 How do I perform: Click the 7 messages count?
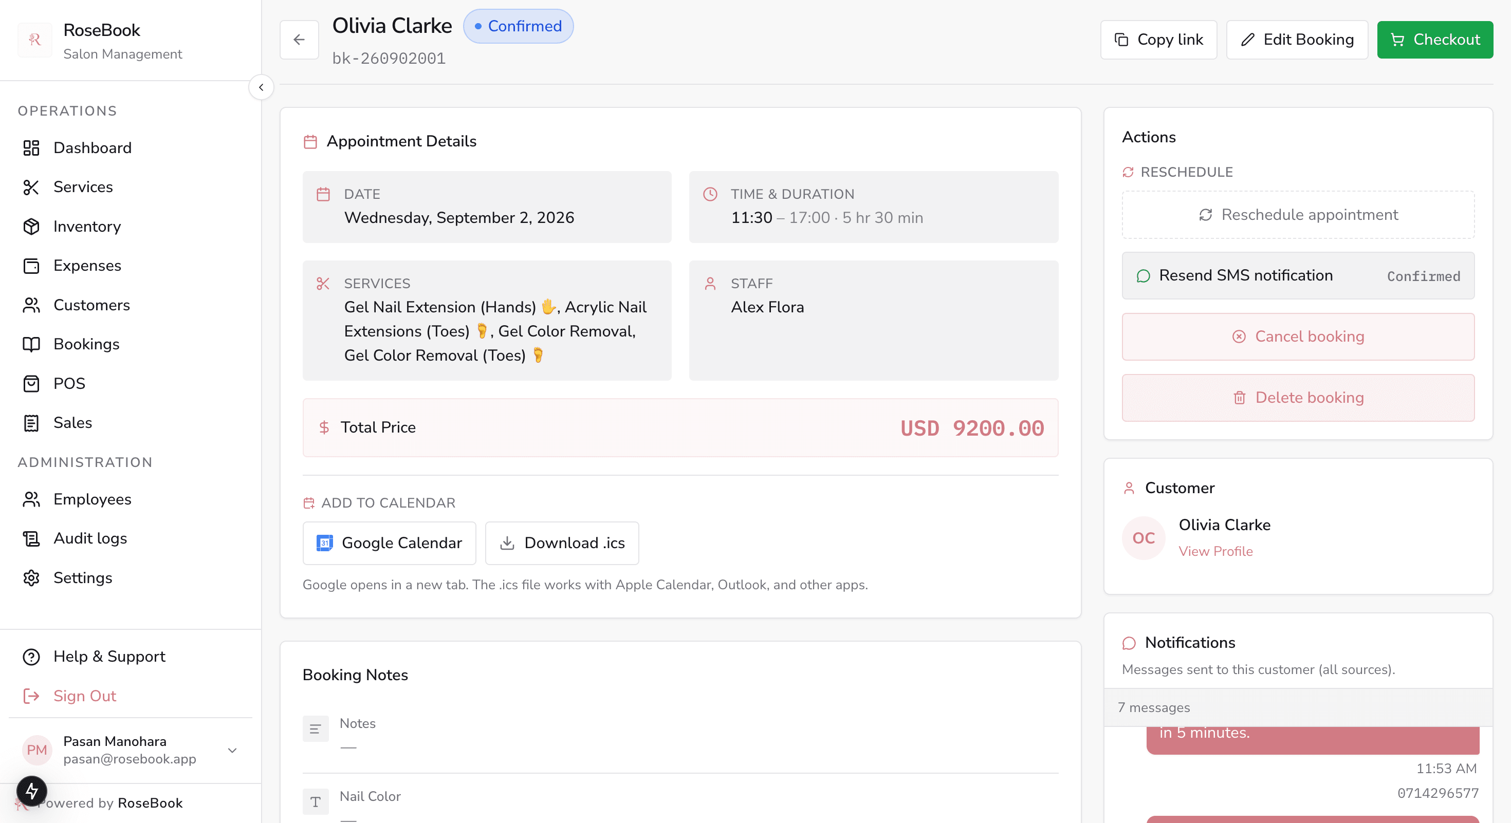pyautogui.click(x=1153, y=707)
